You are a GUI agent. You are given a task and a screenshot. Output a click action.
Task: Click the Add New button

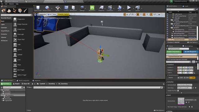(6, 84)
